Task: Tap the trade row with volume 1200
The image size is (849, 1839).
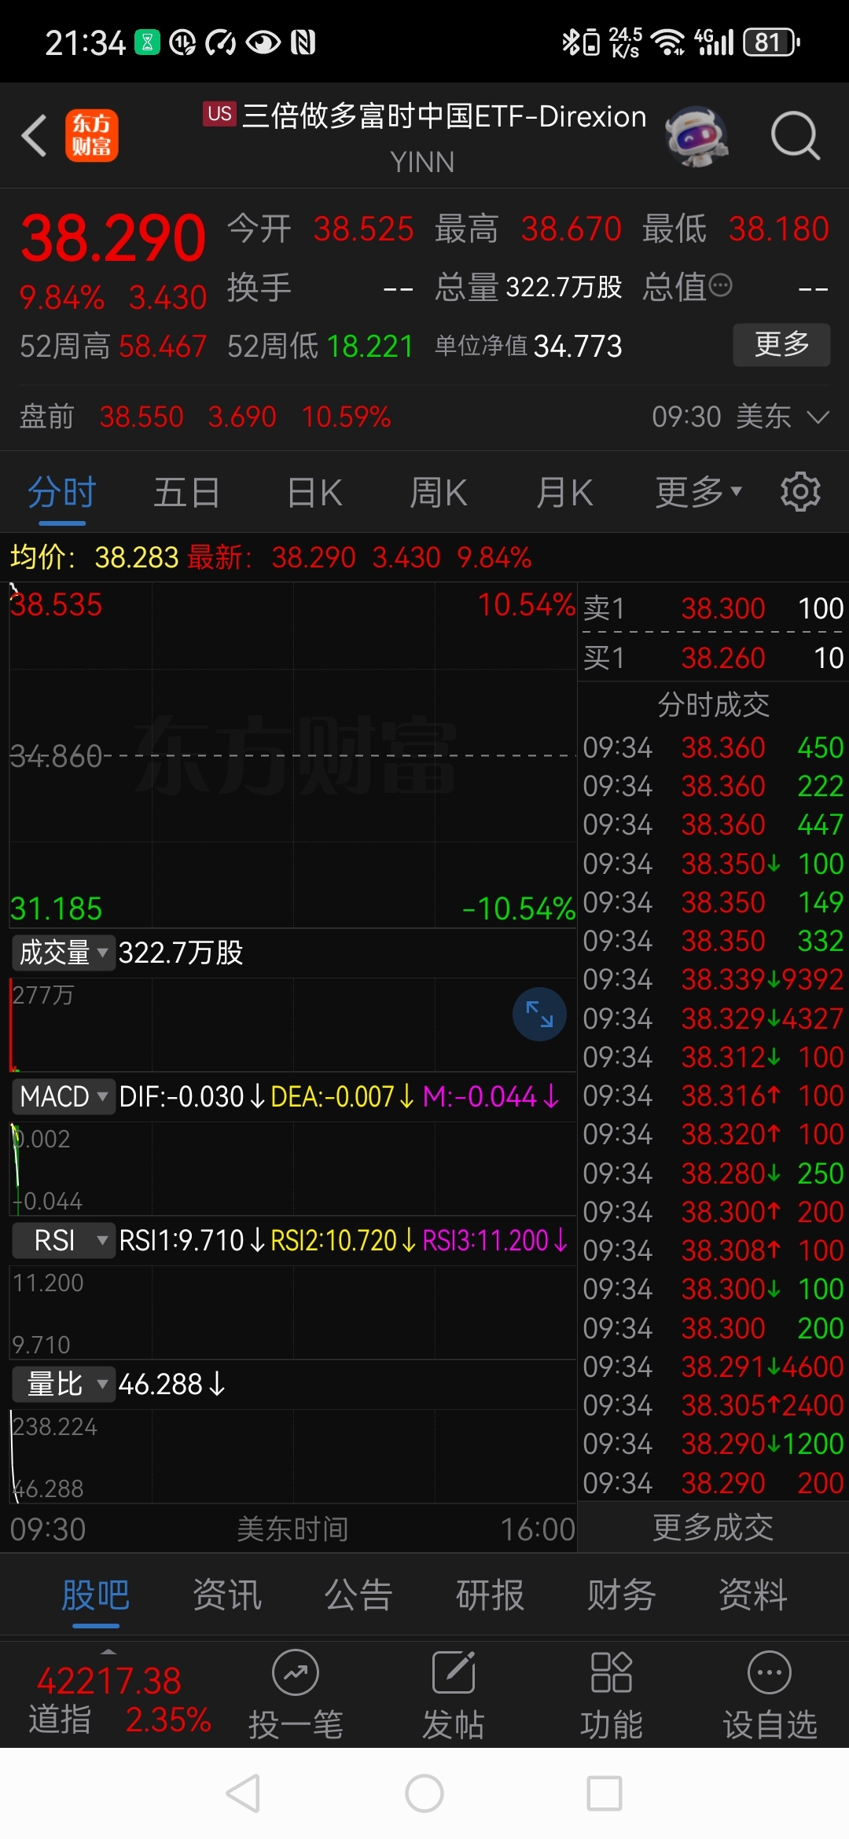Action: (713, 1444)
